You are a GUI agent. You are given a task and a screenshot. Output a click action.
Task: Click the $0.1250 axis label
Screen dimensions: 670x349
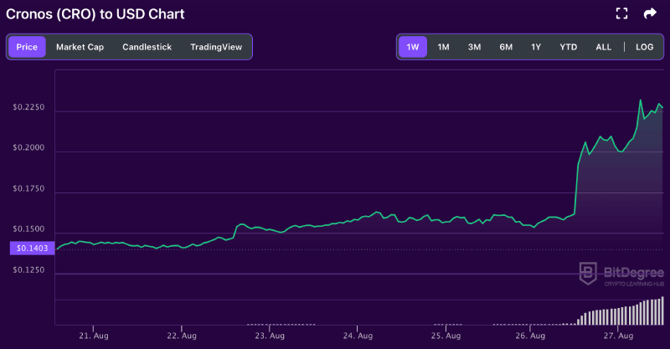28,270
